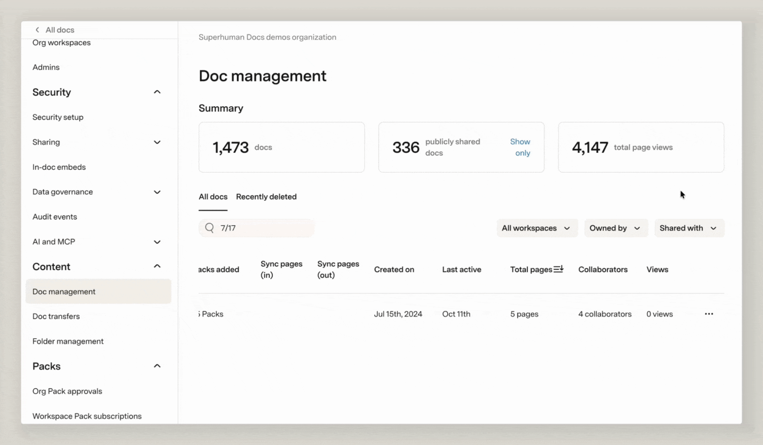Open Security setup in the sidebar

(58, 117)
